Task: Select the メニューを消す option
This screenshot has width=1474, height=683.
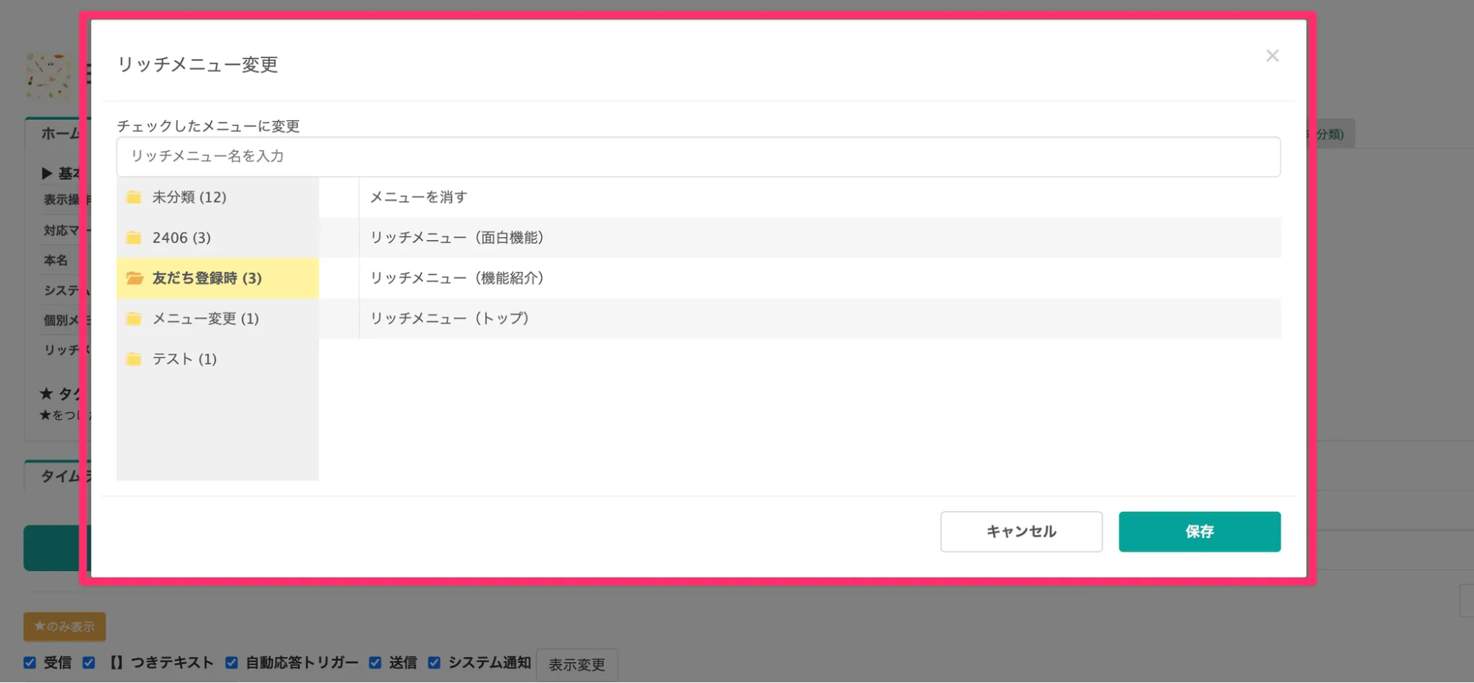Action: [x=418, y=197]
